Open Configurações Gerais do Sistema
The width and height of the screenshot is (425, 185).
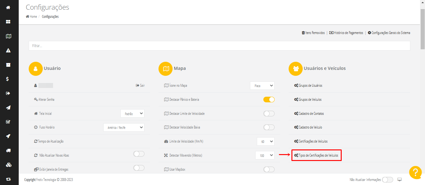(389, 33)
